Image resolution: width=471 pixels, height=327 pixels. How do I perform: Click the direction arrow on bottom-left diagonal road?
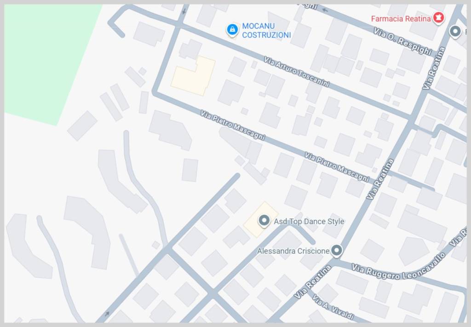pyautogui.click(x=107, y=314)
